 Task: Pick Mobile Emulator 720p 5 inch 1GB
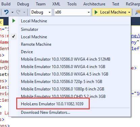click(x=61, y=82)
